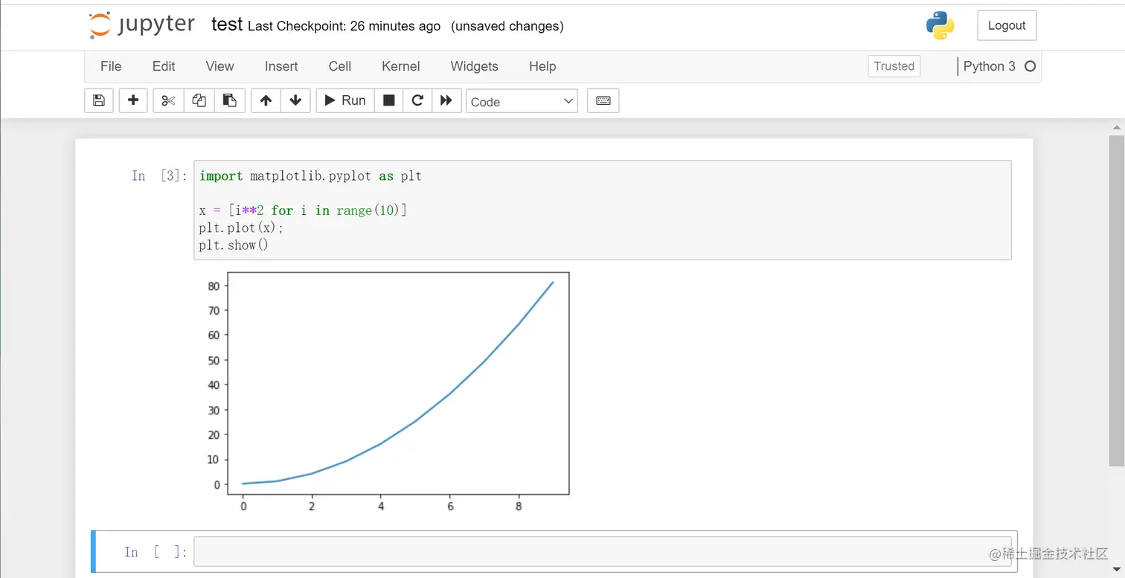Open the Edit menu
The width and height of the screenshot is (1125, 578).
(164, 66)
